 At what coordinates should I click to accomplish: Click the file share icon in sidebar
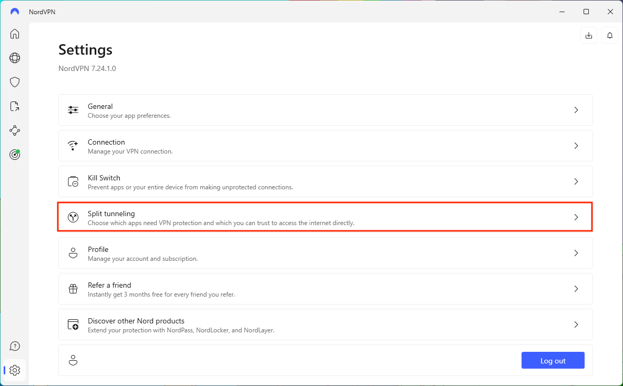click(15, 106)
